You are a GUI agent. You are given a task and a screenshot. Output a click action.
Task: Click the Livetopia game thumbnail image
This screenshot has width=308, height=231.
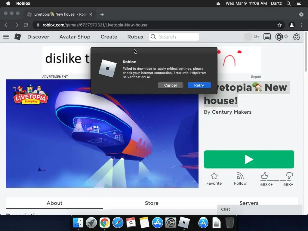102,133
